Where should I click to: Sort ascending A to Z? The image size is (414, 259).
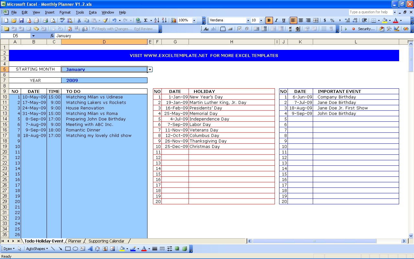(157, 20)
